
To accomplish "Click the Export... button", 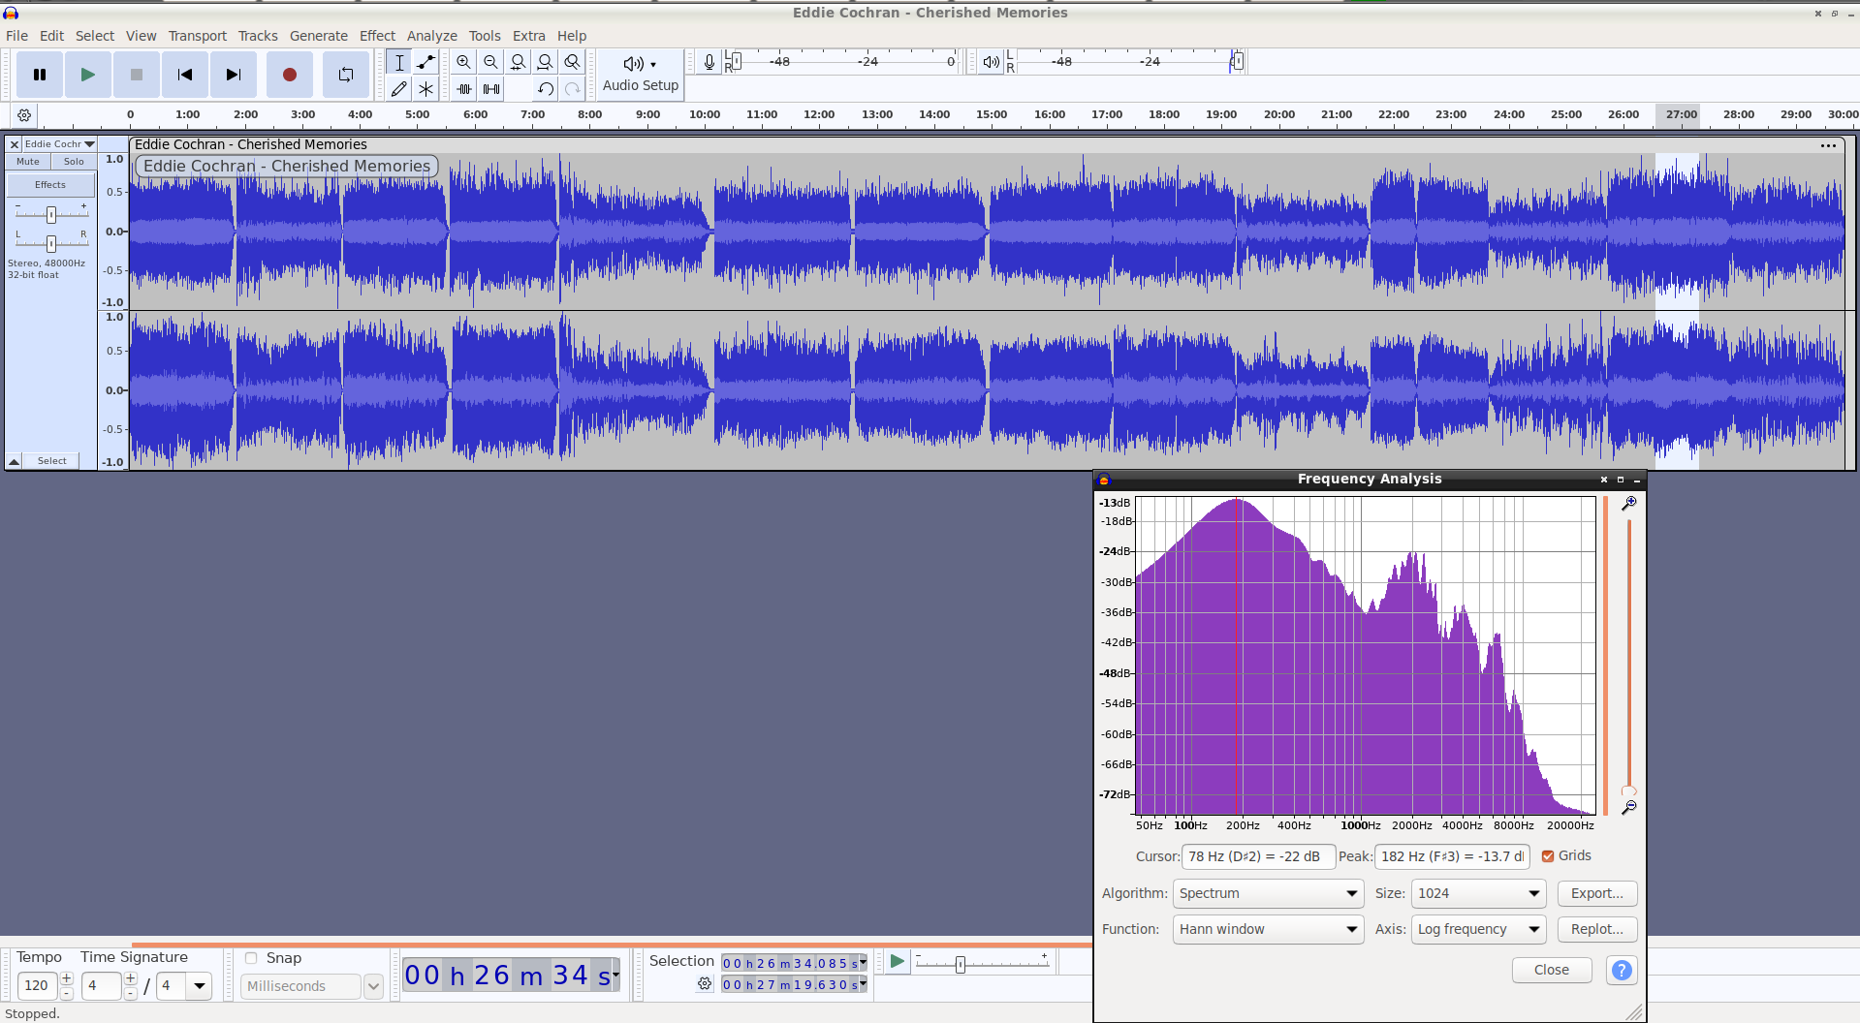I will coord(1596,893).
